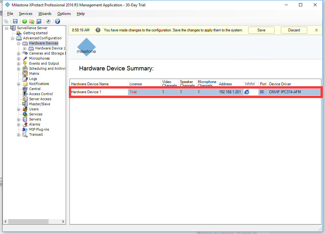Click the tree panel horizontal scrollbar thumb

coord(28,222)
